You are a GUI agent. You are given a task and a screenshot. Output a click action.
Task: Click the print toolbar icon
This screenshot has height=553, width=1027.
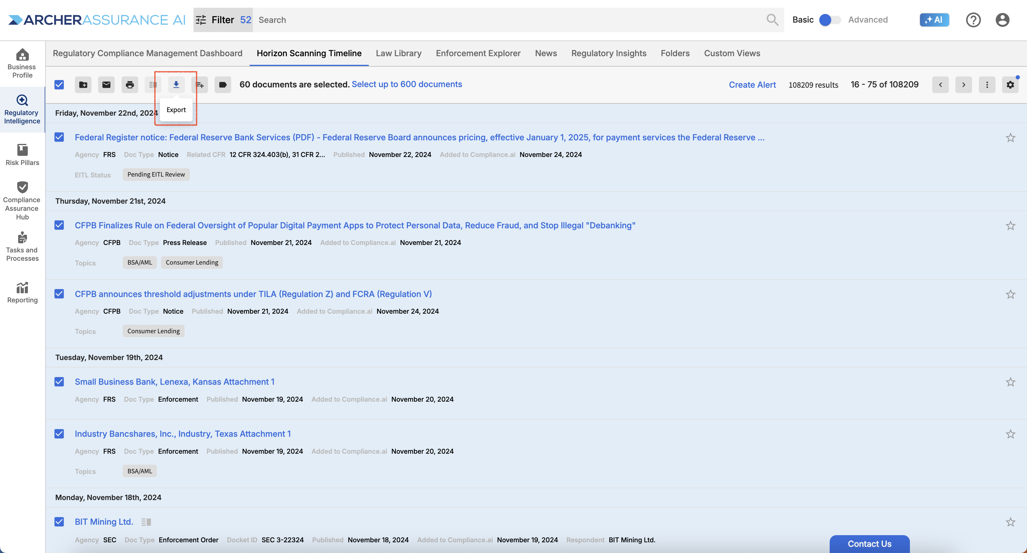[x=130, y=85]
